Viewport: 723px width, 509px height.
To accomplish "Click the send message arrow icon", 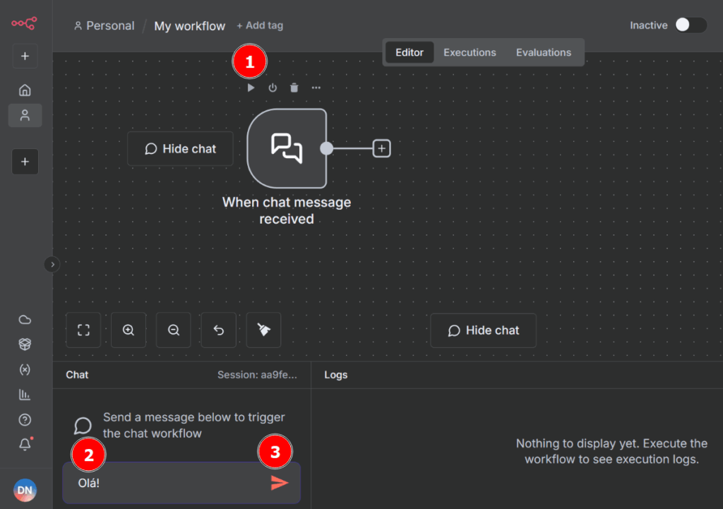I will (x=280, y=482).
